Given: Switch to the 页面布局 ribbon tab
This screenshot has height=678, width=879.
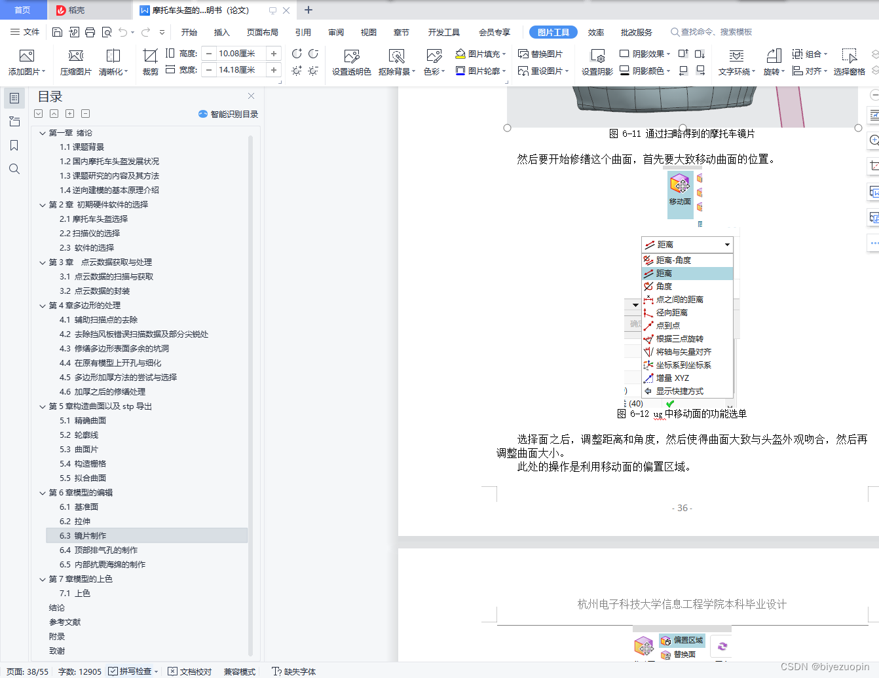Looking at the screenshot, I should pyautogui.click(x=263, y=32).
